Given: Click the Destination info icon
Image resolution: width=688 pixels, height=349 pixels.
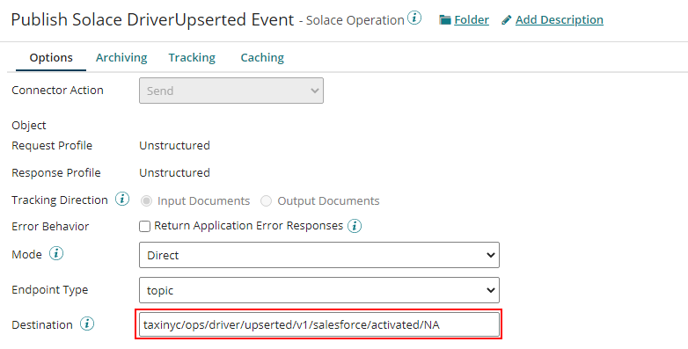Looking at the screenshot, I should [87, 324].
